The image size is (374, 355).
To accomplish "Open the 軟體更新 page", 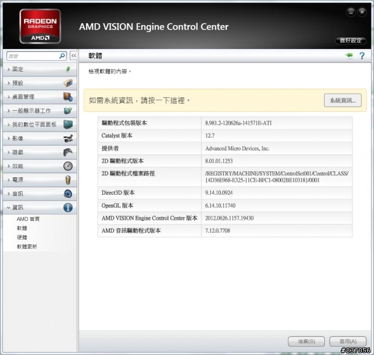I will click(27, 247).
